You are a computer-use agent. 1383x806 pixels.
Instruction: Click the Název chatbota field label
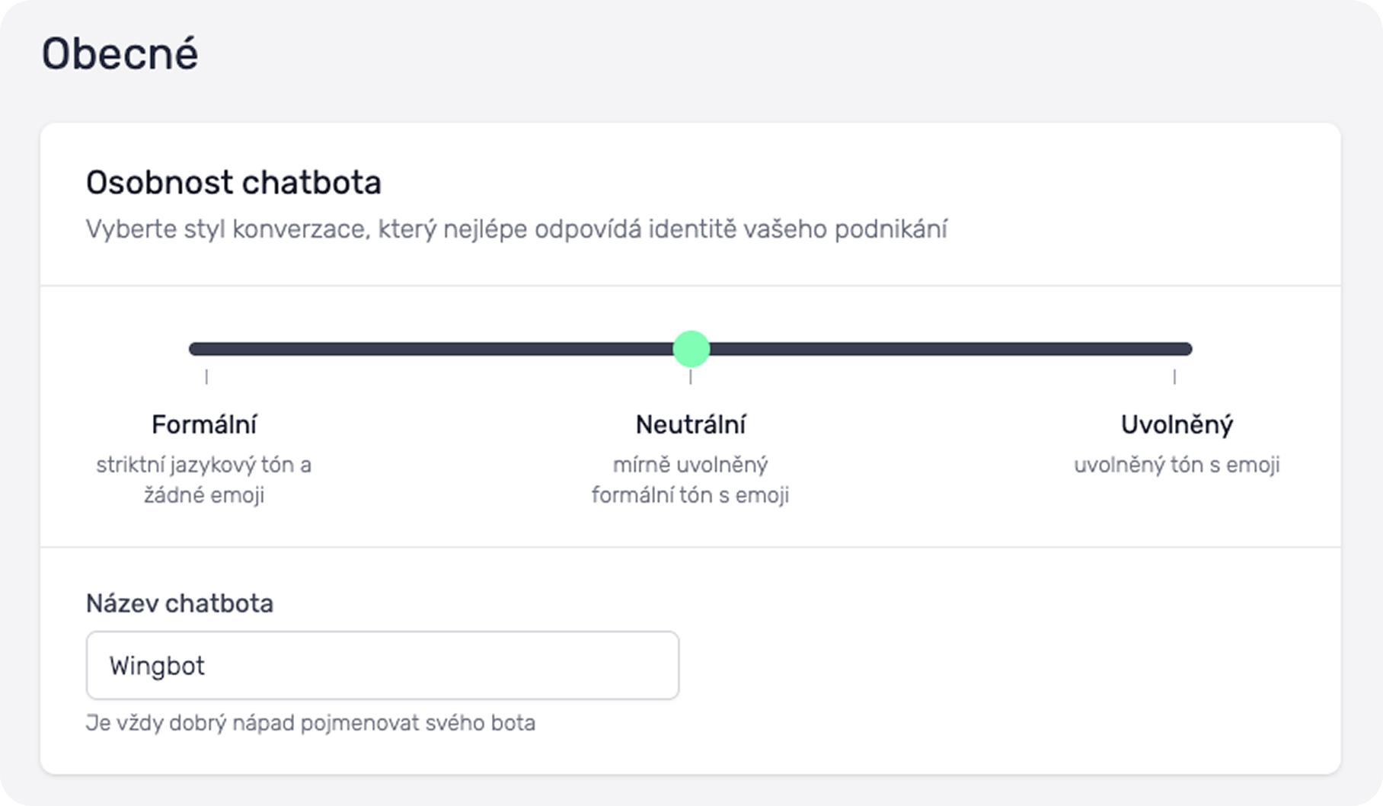tap(180, 603)
